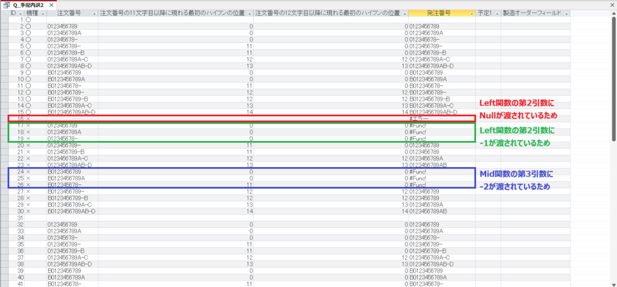Viewport: 617px width, 287px height.
Task: Click the query icon on the Q_手配内訳2 tab
Action: point(7,5)
